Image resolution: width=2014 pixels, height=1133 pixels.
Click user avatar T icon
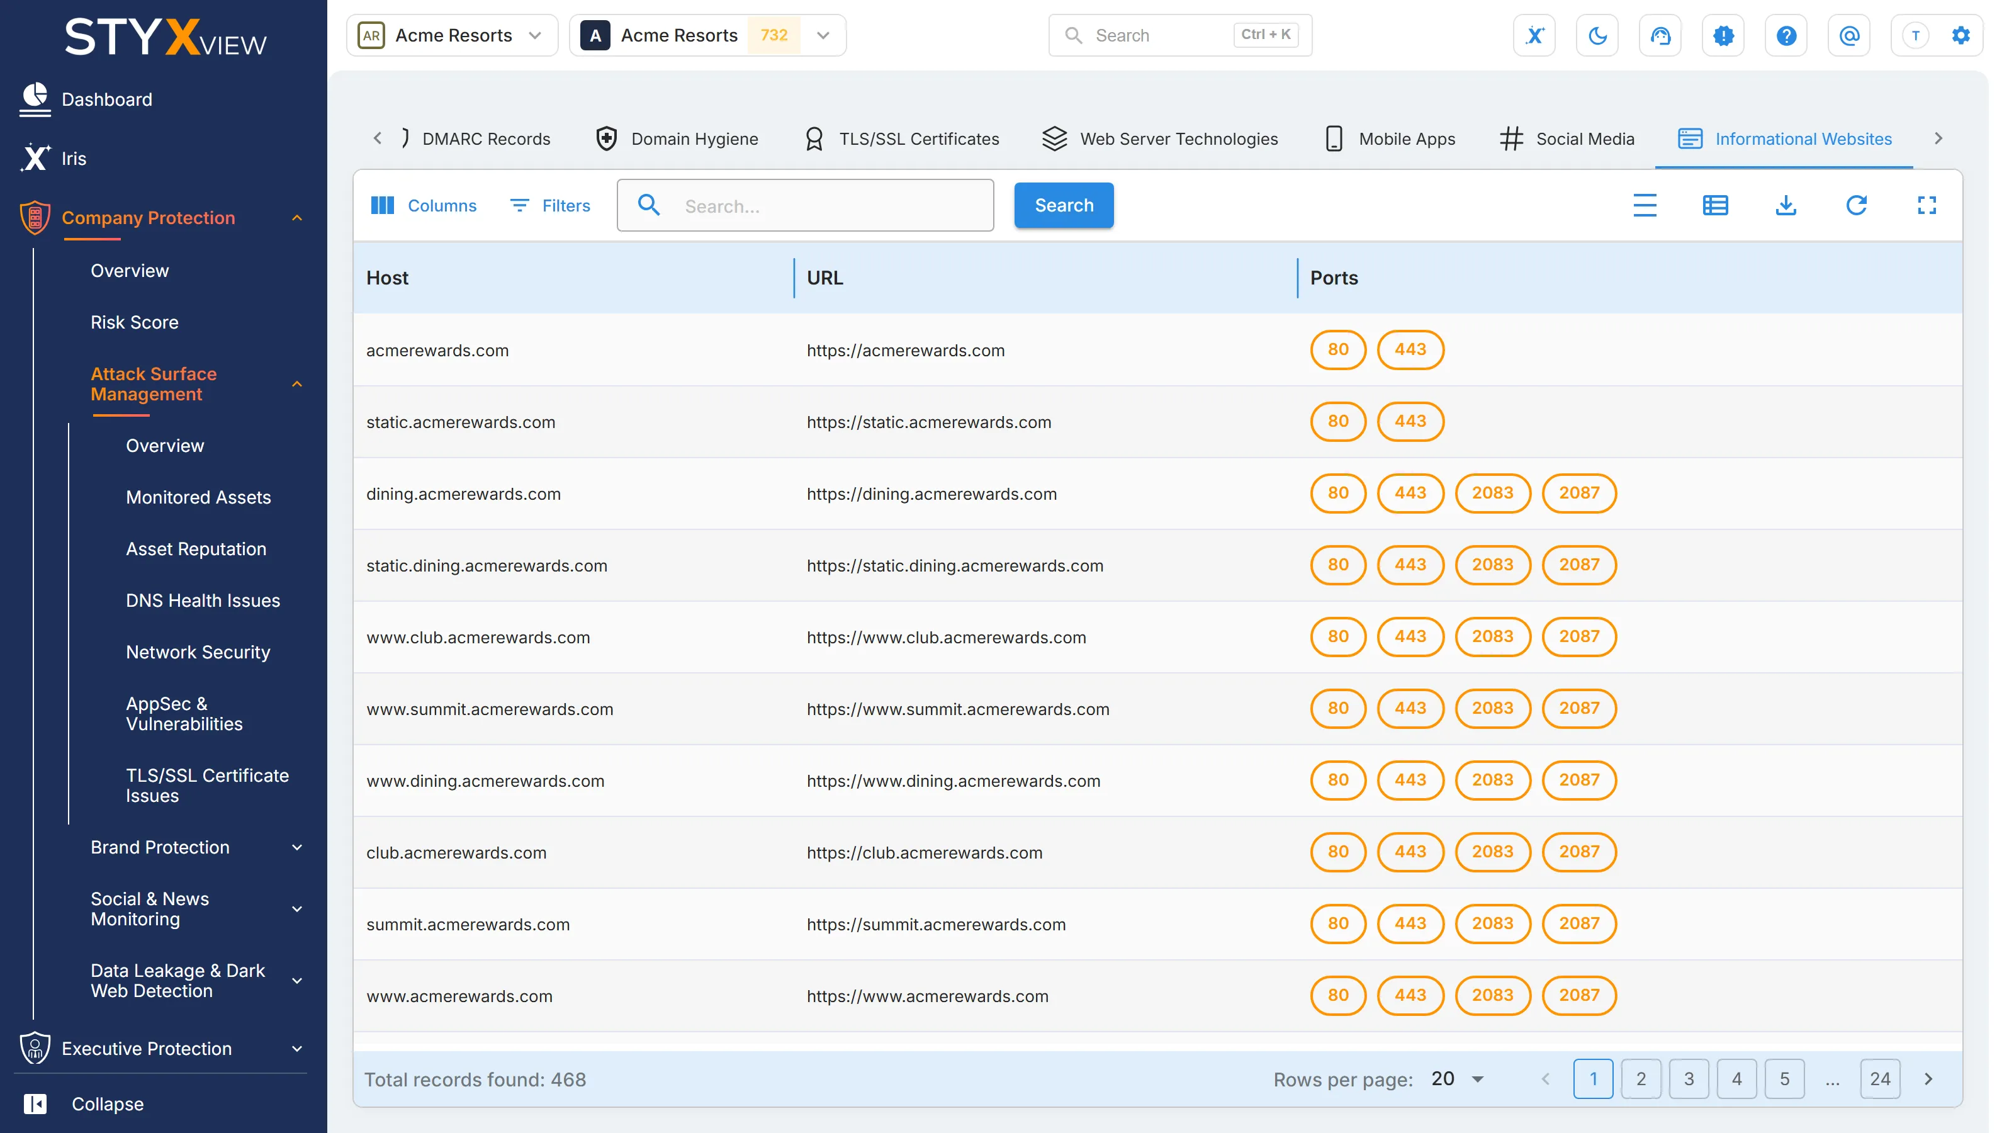1915,35
